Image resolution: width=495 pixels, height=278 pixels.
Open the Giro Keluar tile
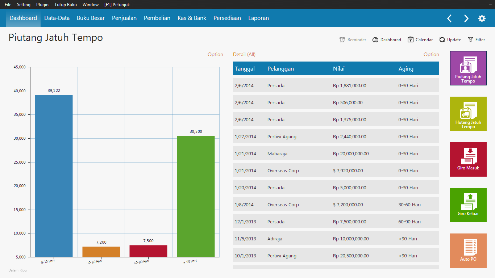(468, 205)
